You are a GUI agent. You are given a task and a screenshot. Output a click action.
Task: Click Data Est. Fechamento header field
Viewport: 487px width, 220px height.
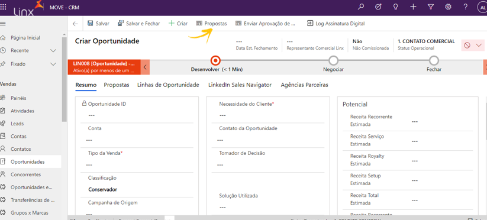(257, 45)
